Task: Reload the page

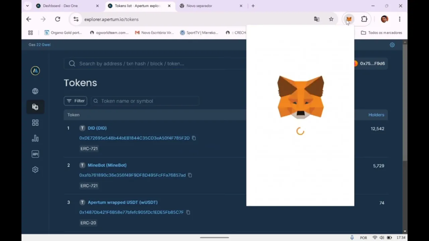Action: pyautogui.click(x=58, y=19)
